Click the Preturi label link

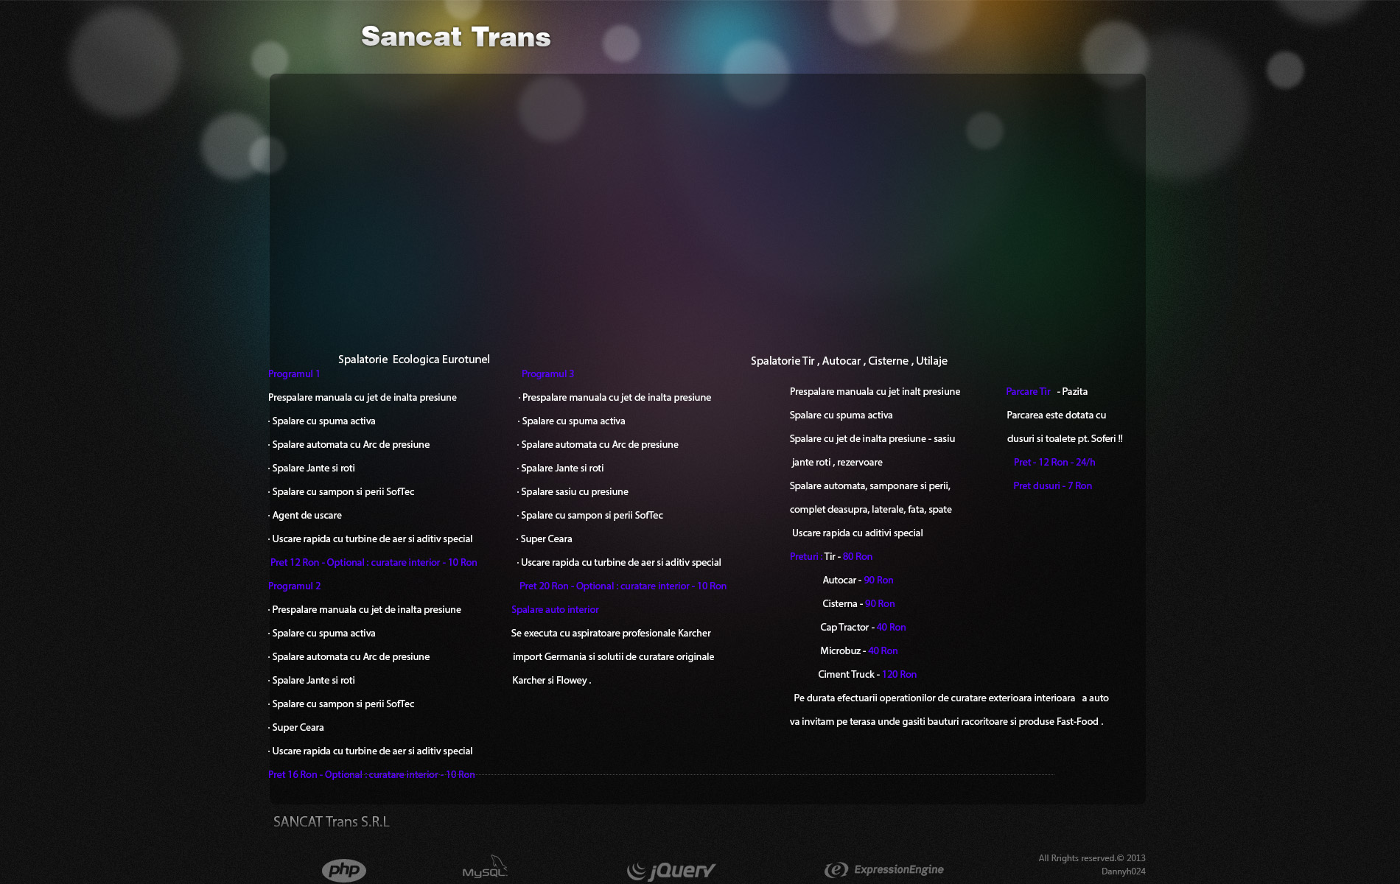pos(805,557)
